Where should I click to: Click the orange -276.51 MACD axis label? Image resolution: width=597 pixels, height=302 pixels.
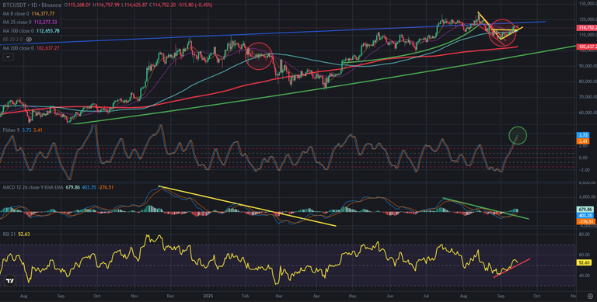[585, 222]
